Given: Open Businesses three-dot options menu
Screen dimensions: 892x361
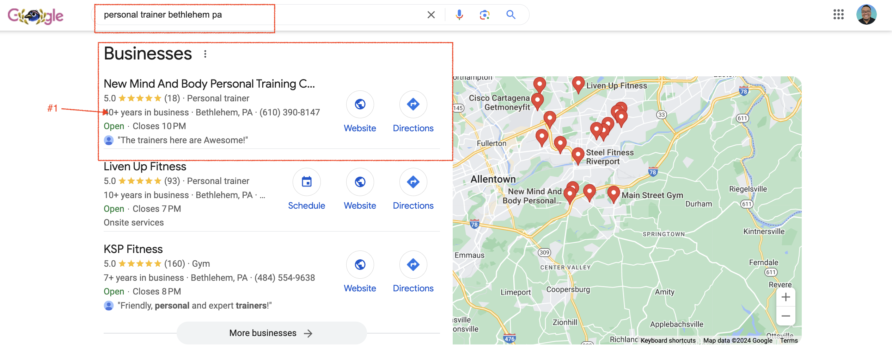Looking at the screenshot, I should (x=205, y=54).
